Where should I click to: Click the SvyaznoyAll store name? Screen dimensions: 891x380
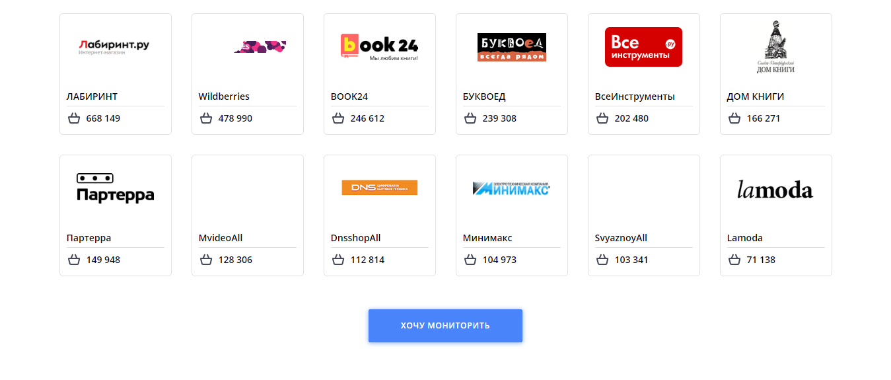coord(621,238)
